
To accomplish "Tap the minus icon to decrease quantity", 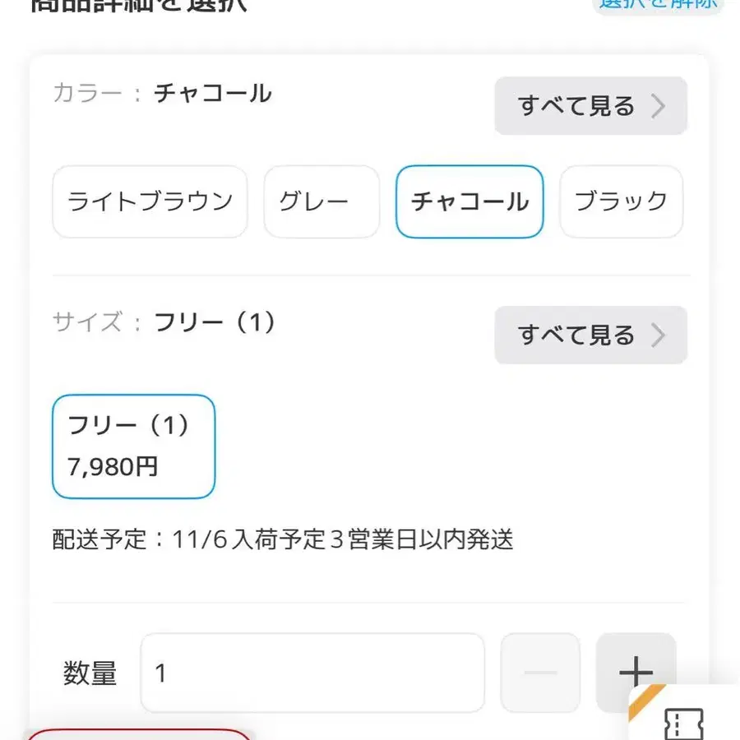I will [540, 672].
